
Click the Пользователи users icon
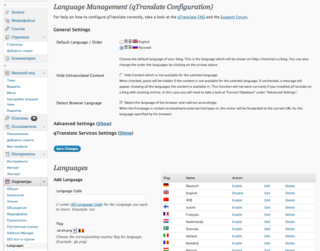pyautogui.click(x=7, y=126)
